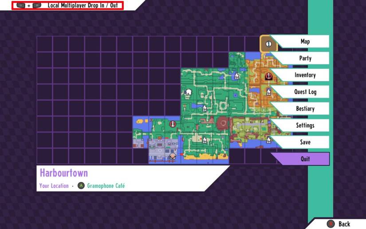Click Local Multiplayer Drop In / Out prompt

(x=67, y=5)
